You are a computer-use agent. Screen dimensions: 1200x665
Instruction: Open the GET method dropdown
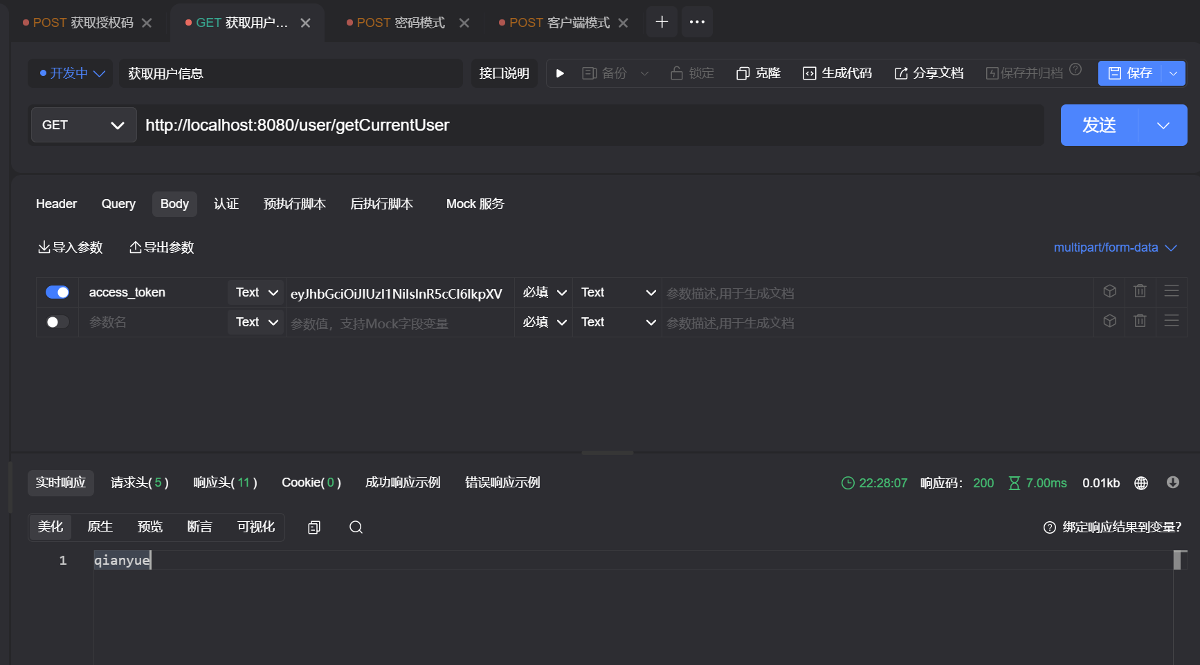point(84,125)
